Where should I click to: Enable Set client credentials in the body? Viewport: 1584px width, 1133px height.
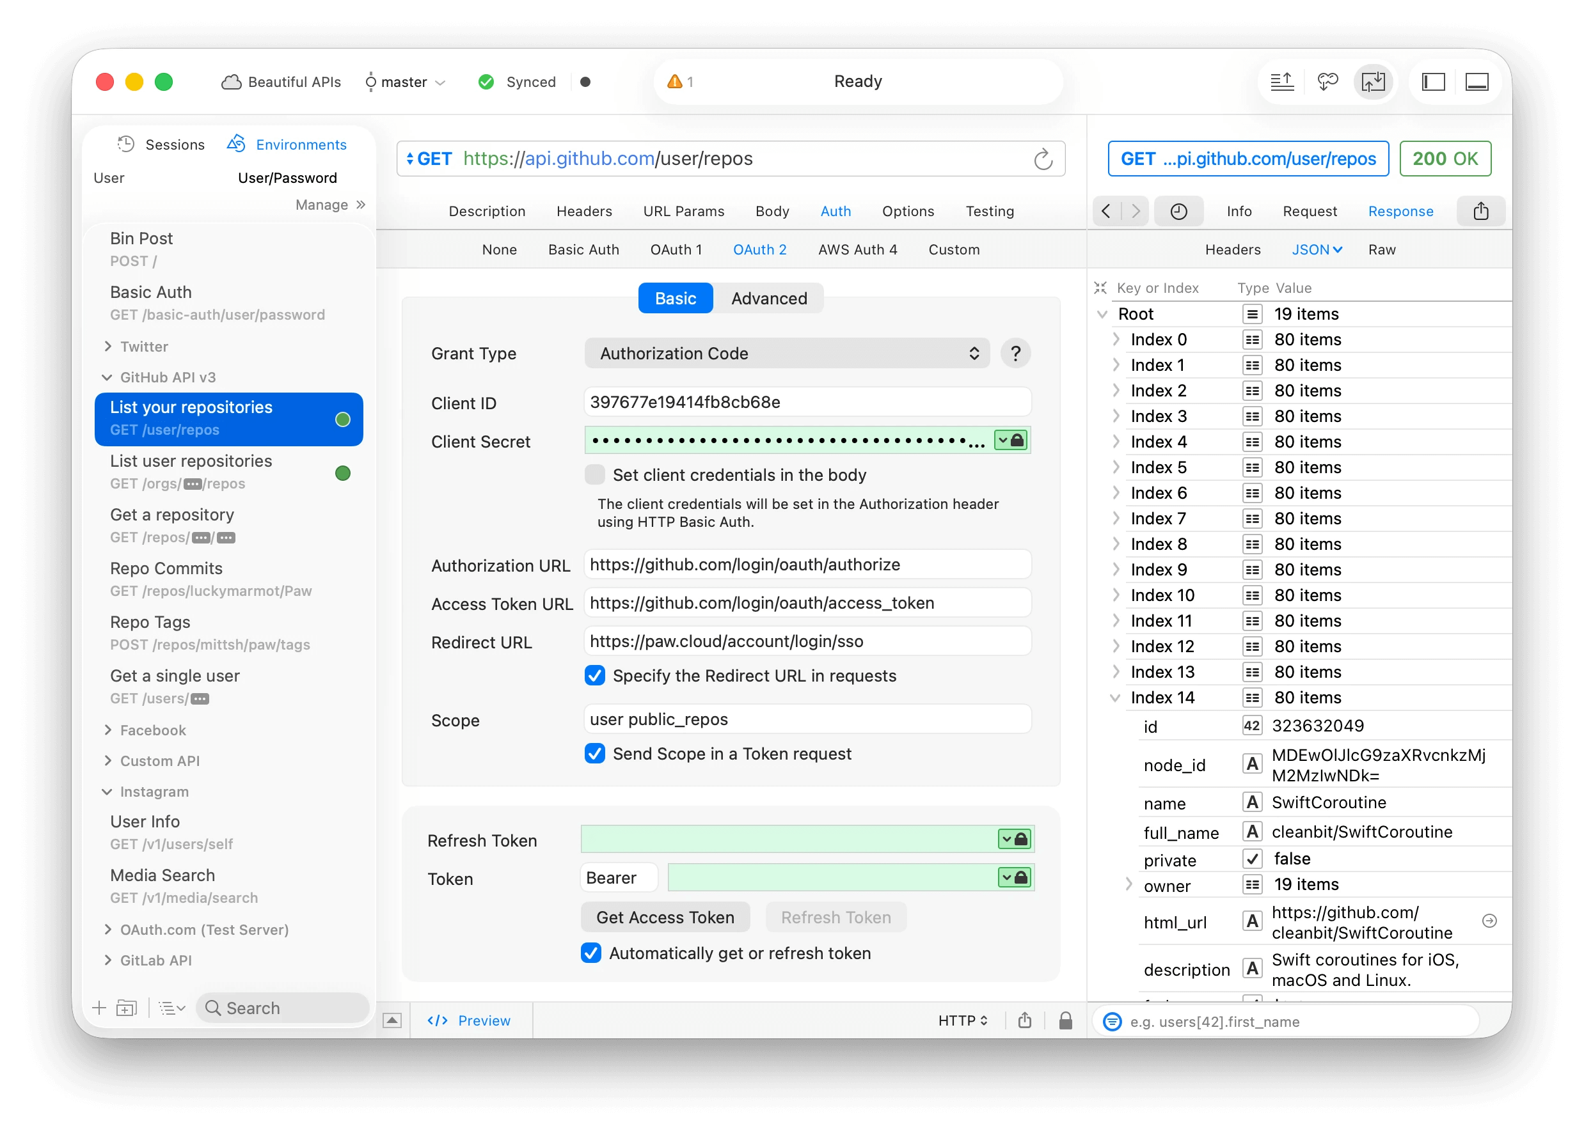click(595, 475)
